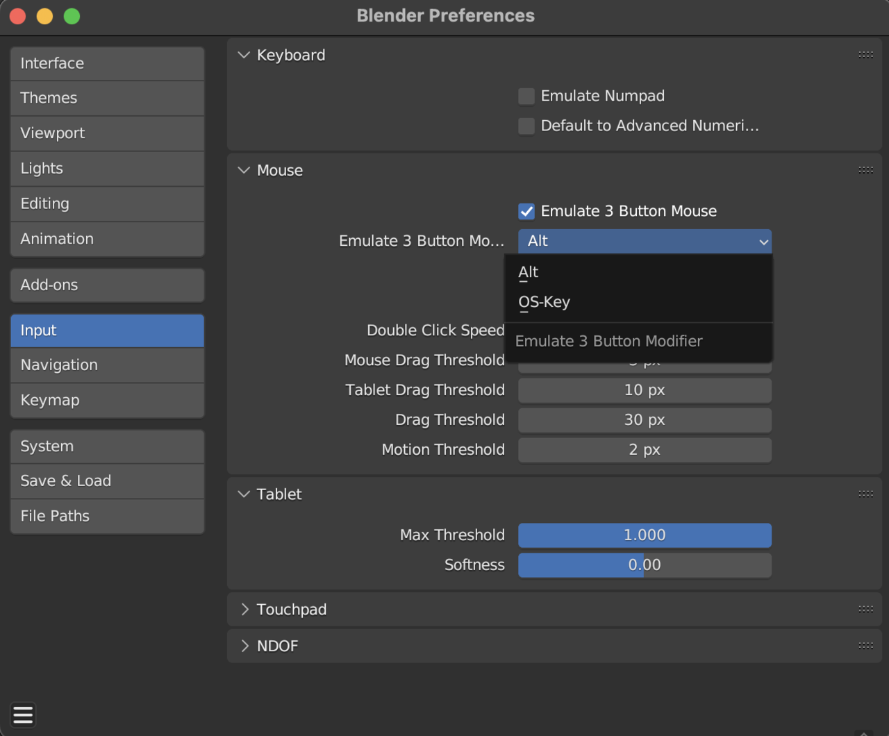Enable the Emulate Numpad checkbox
The image size is (889, 736).
click(x=526, y=97)
